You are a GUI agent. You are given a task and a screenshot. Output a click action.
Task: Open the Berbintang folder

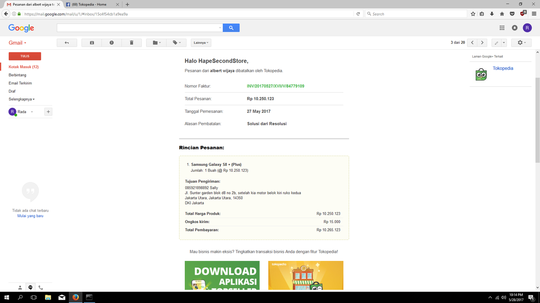[x=17, y=75]
